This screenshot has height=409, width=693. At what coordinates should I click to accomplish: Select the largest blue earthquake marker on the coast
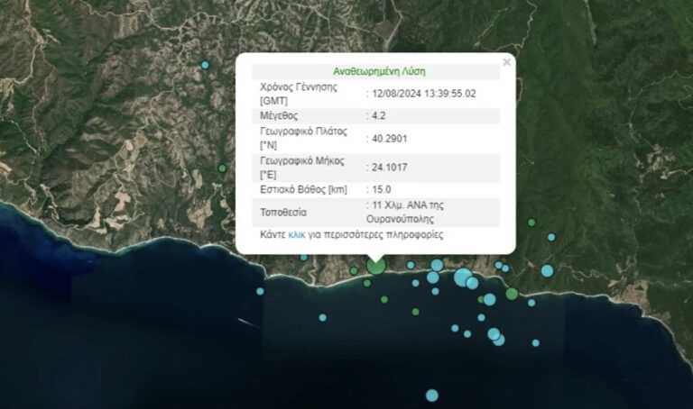463,277
